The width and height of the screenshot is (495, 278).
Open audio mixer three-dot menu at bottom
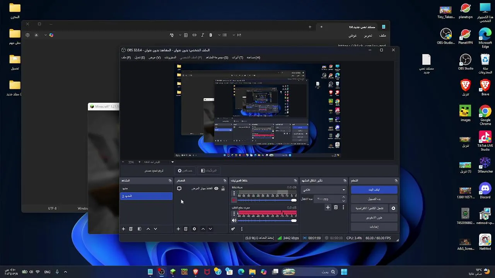tap(242, 229)
